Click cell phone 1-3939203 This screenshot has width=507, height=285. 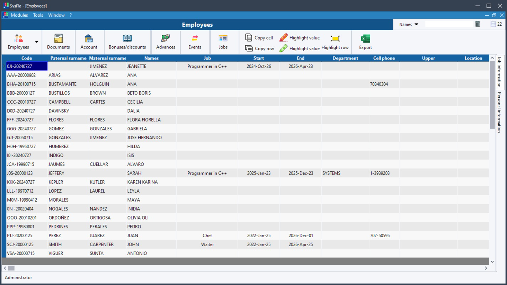click(384, 173)
